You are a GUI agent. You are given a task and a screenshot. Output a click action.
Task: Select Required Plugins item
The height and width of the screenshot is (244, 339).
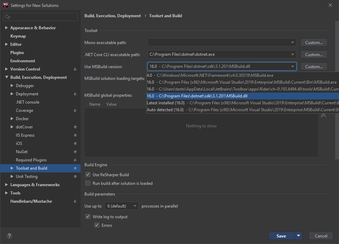click(31, 160)
